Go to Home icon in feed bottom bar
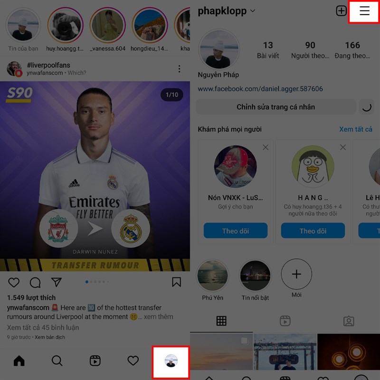 [19, 361]
